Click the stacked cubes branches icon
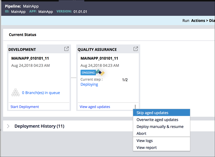This screenshot has height=157, width=215. (15, 92)
